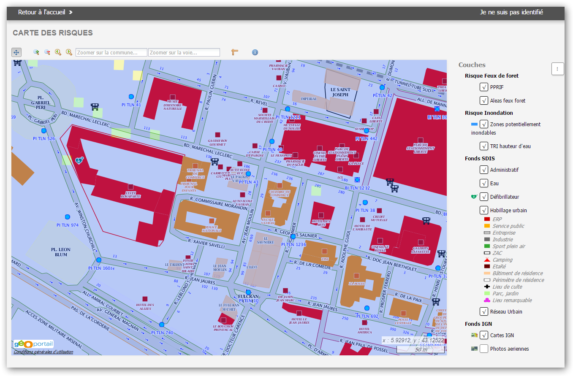Image resolution: width=573 pixels, height=376 pixels.
Task: Open the blue information tool
Action: coord(255,52)
